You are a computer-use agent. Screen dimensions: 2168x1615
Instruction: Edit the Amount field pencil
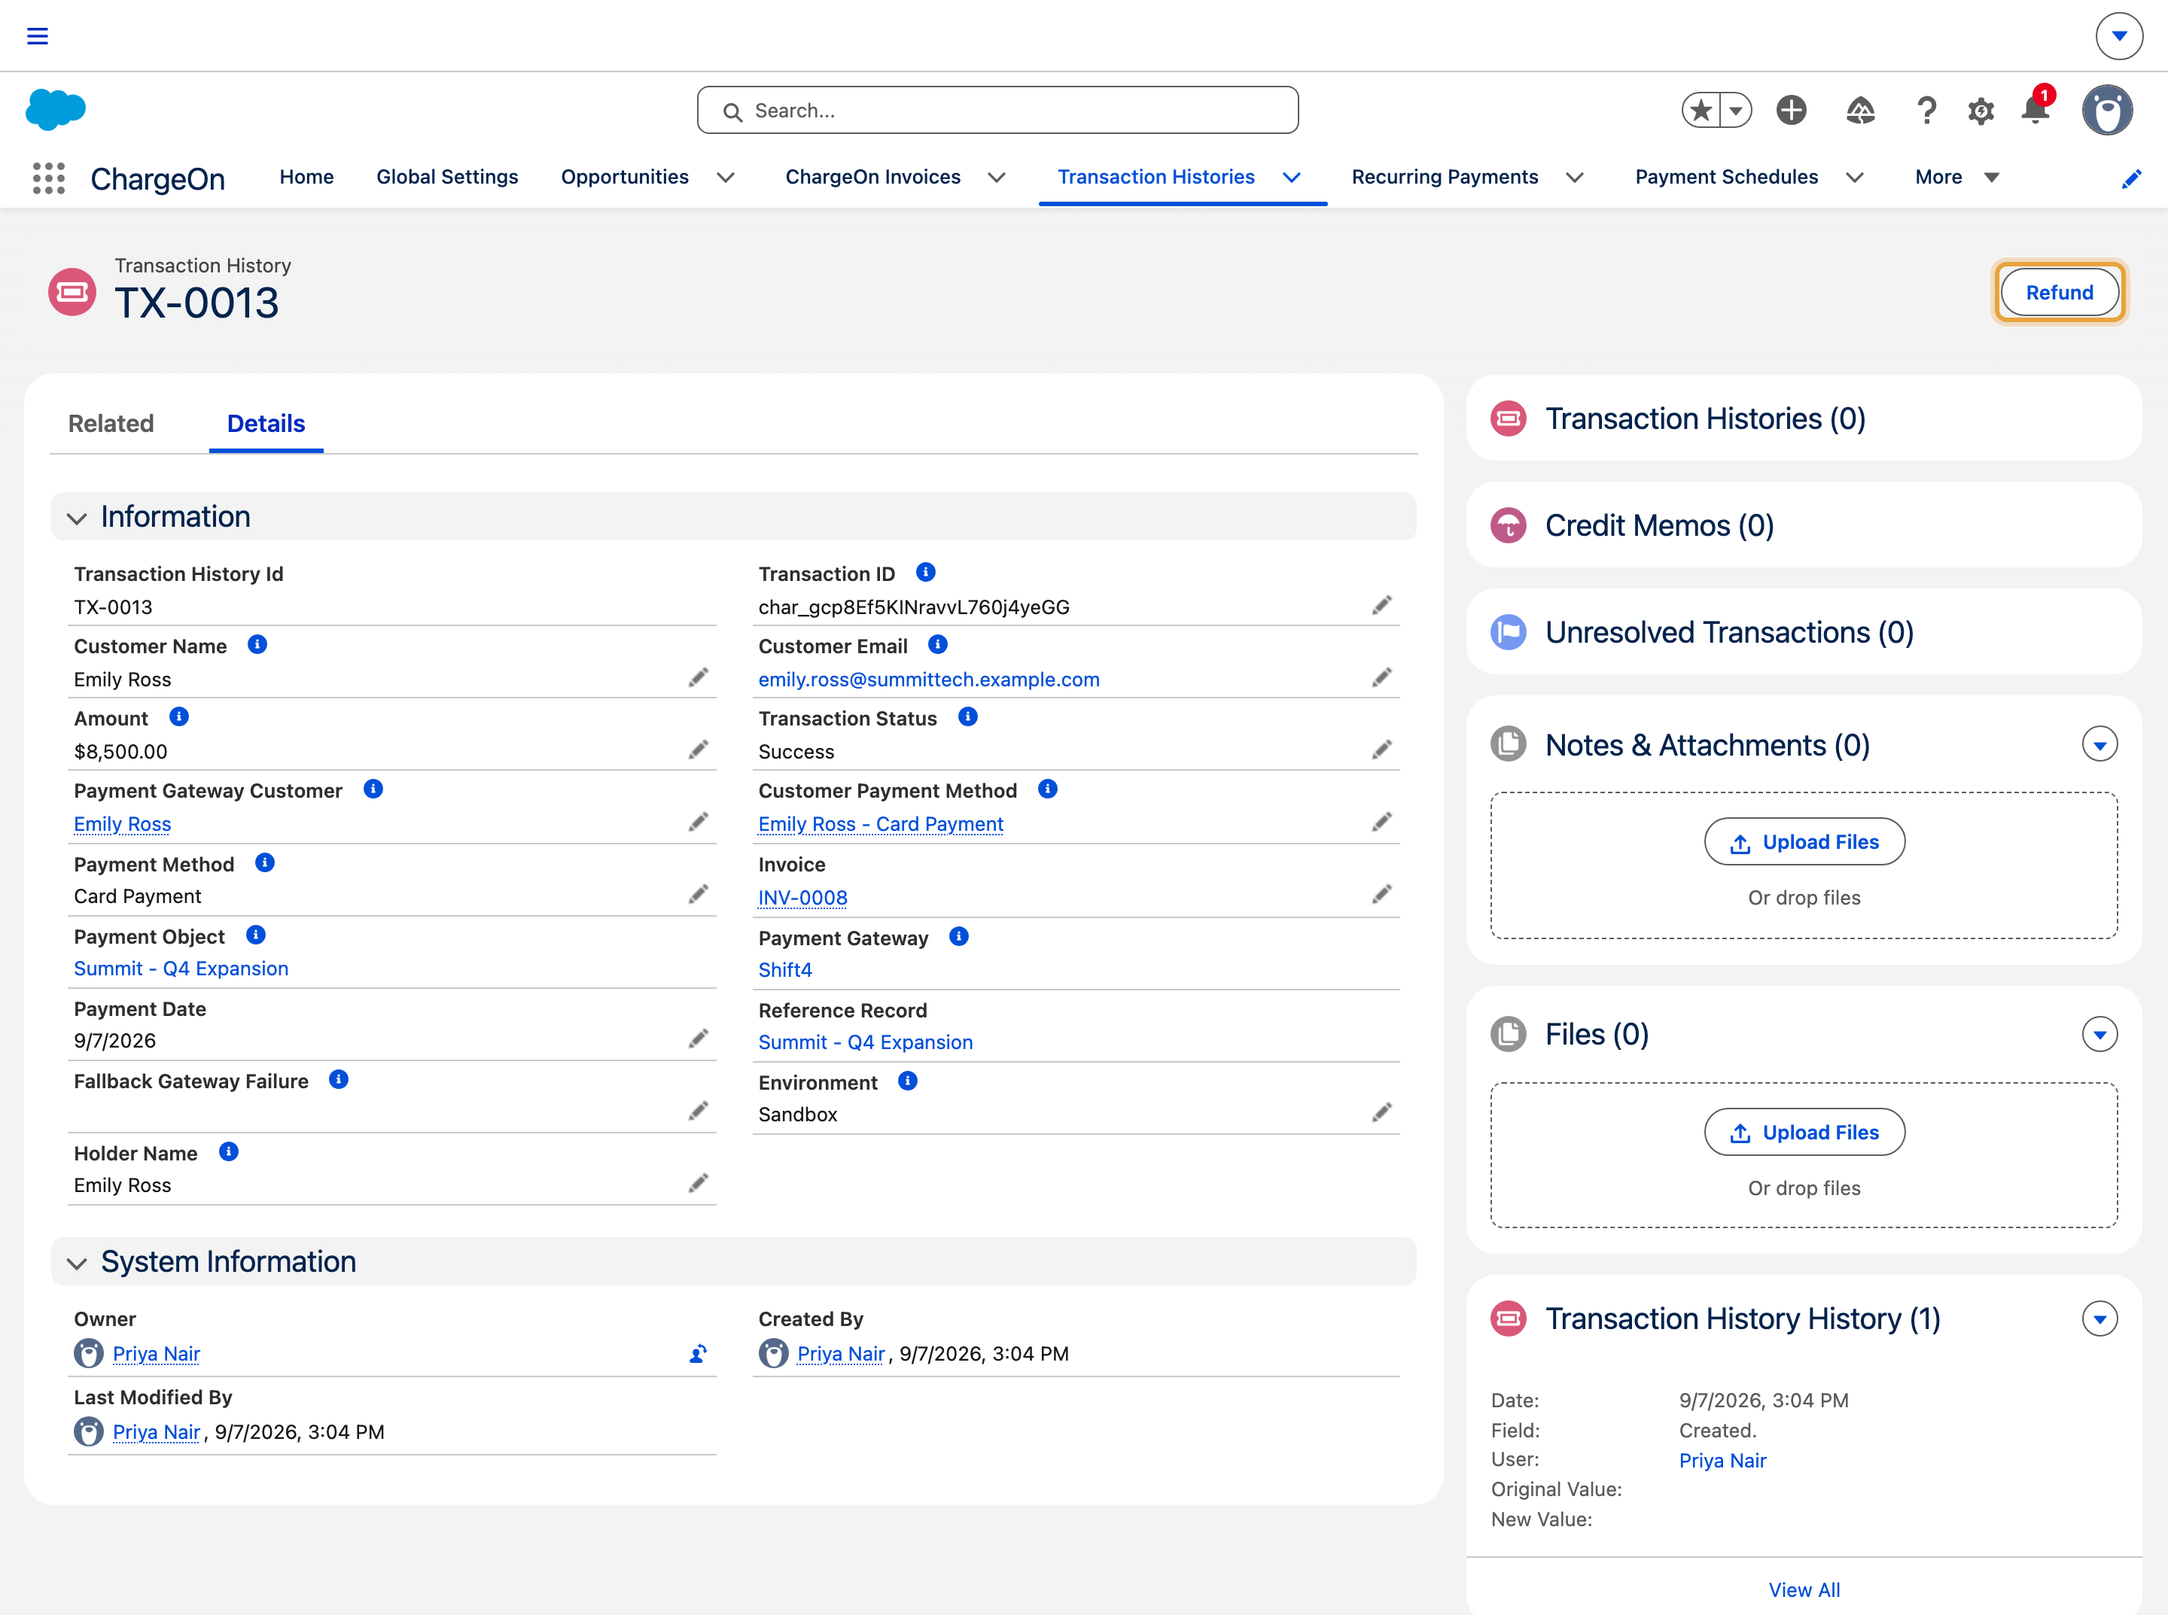click(697, 750)
